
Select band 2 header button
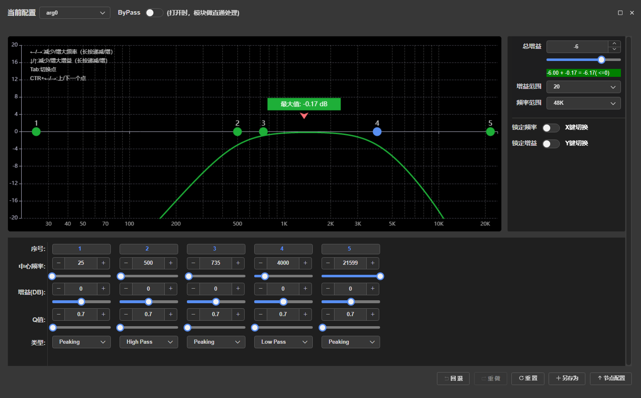click(149, 249)
